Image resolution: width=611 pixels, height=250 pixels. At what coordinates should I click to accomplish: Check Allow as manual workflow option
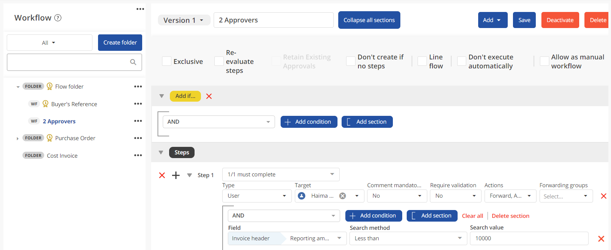(x=544, y=61)
